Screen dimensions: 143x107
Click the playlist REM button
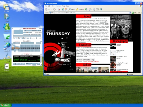[17, 64]
